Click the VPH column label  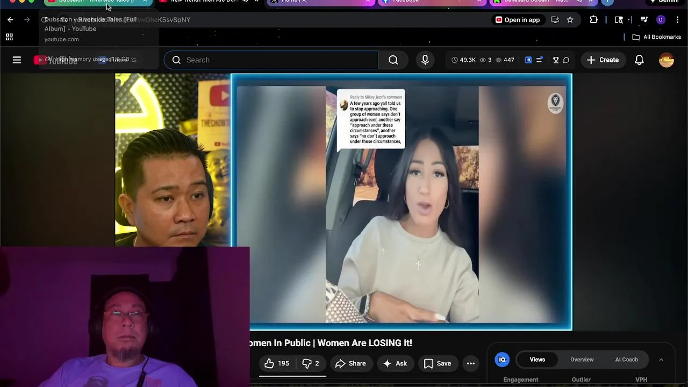coord(641,379)
